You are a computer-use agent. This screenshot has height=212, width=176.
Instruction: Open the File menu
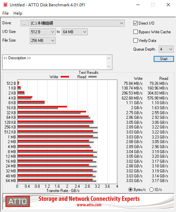click(x=5, y=13)
